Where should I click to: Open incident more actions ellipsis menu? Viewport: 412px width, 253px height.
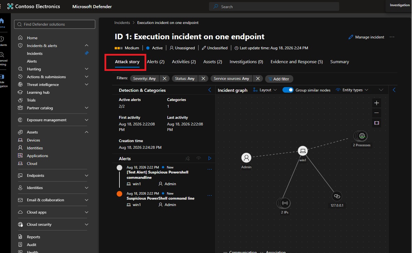[392, 37]
